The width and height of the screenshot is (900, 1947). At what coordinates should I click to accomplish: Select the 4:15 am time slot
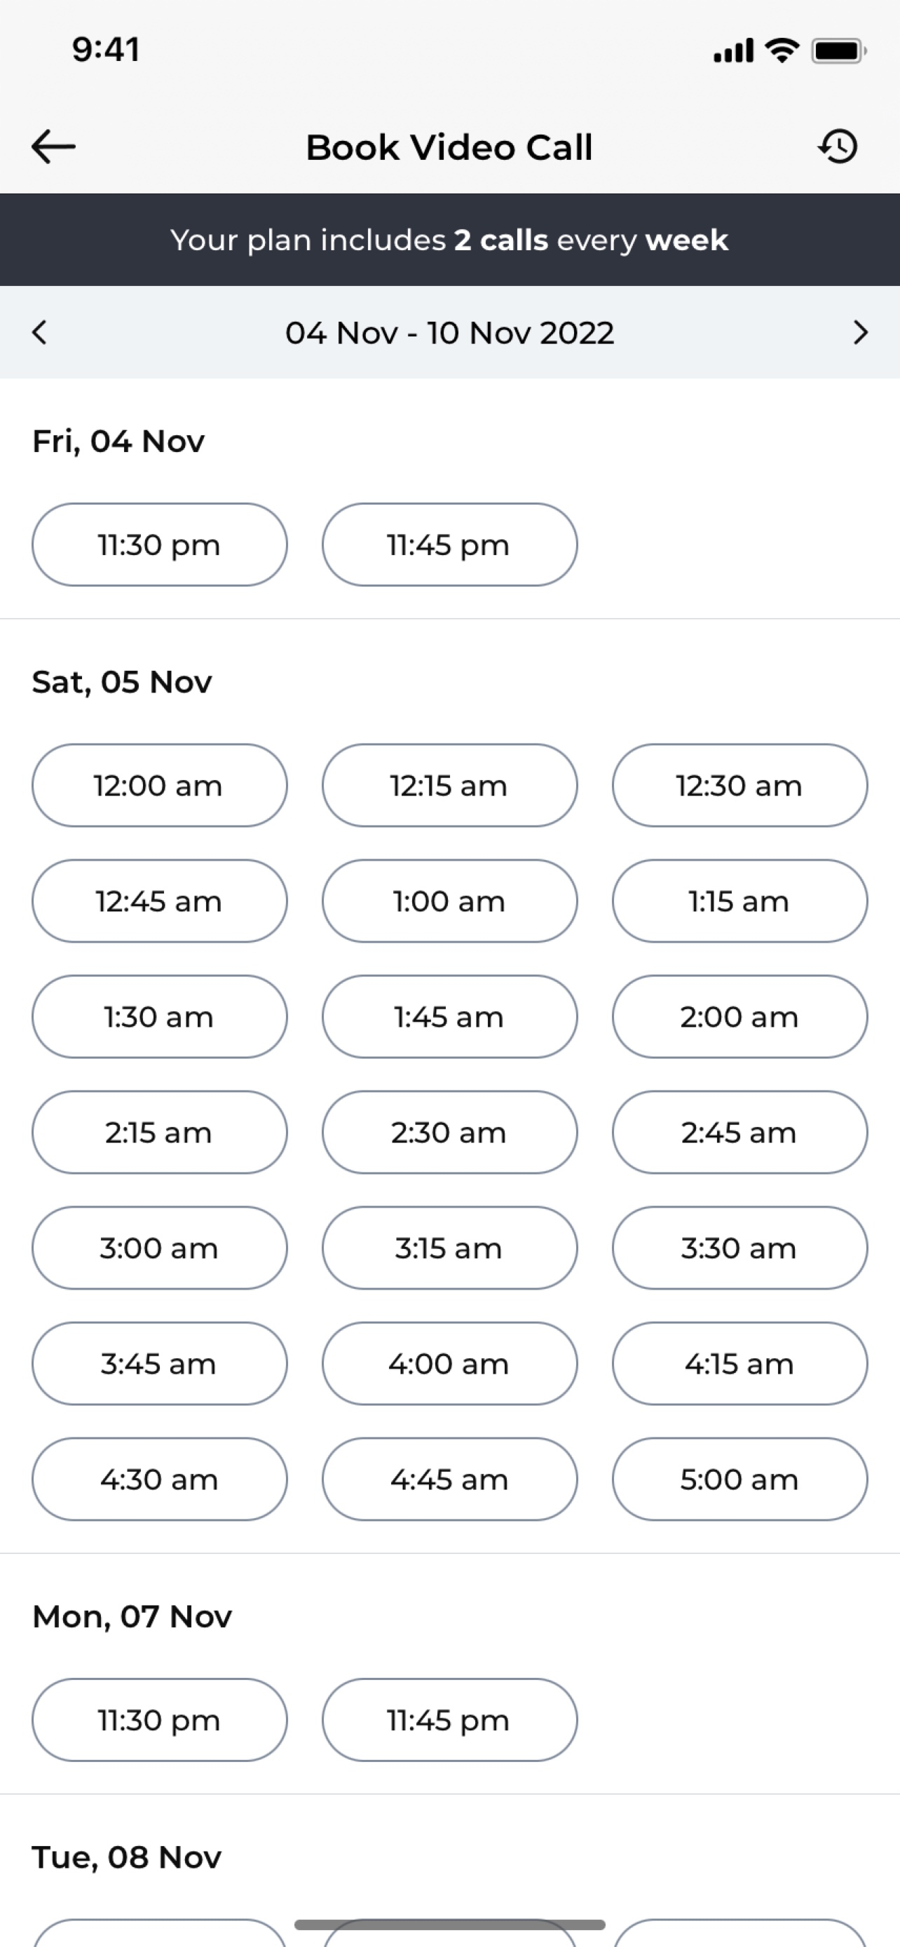(739, 1365)
